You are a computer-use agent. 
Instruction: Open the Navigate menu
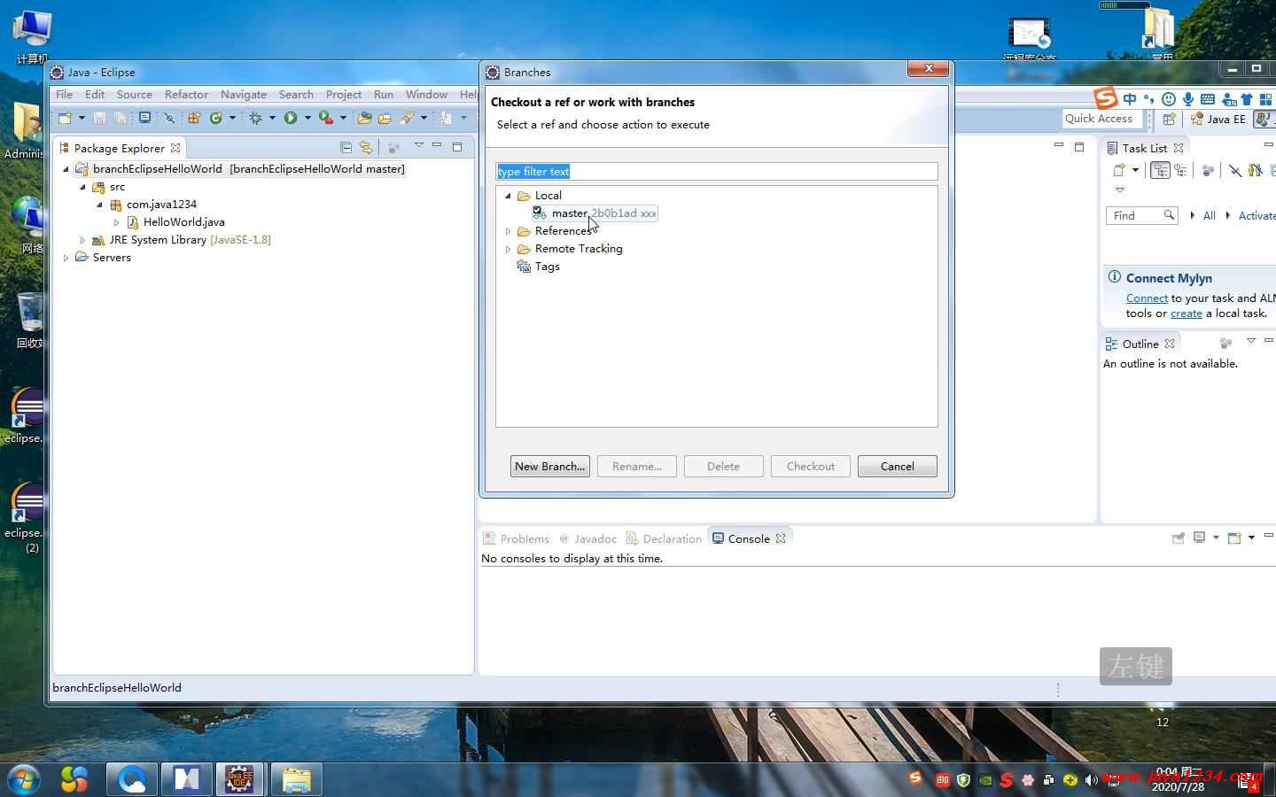click(243, 95)
